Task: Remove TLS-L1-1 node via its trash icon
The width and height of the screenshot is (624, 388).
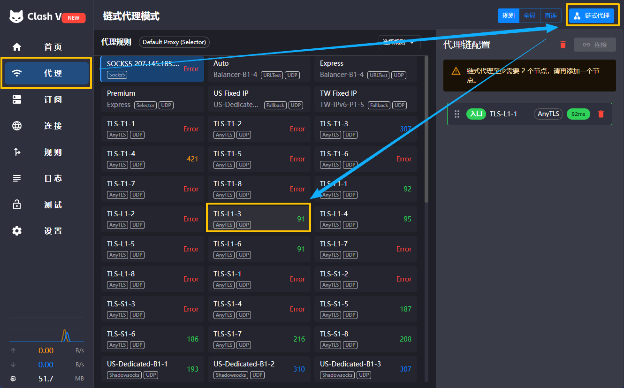Action: point(601,114)
